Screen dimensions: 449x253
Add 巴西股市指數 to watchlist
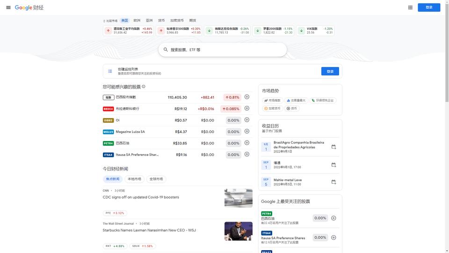pyautogui.click(x=247, y=97)
